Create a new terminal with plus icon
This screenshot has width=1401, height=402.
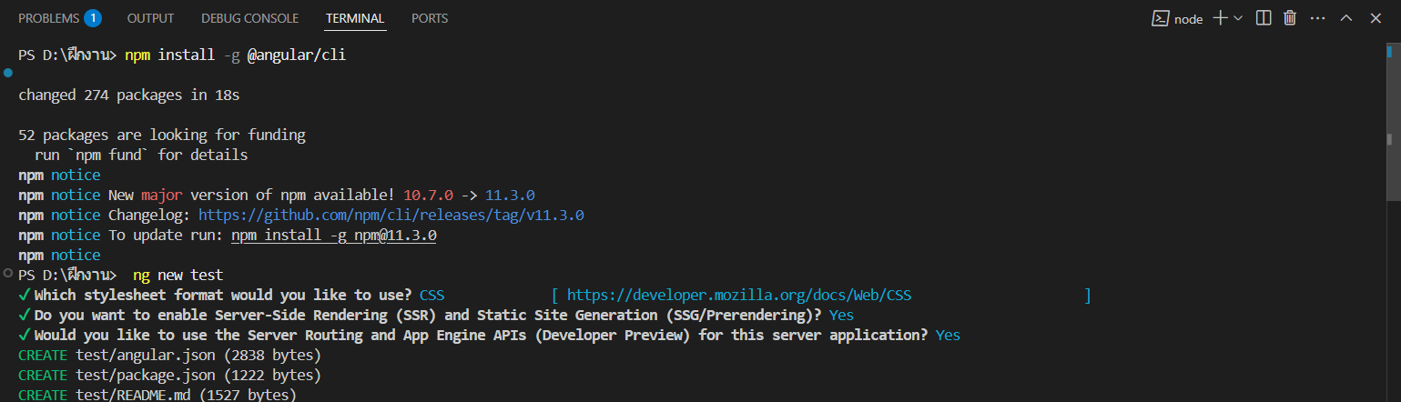1220,18
